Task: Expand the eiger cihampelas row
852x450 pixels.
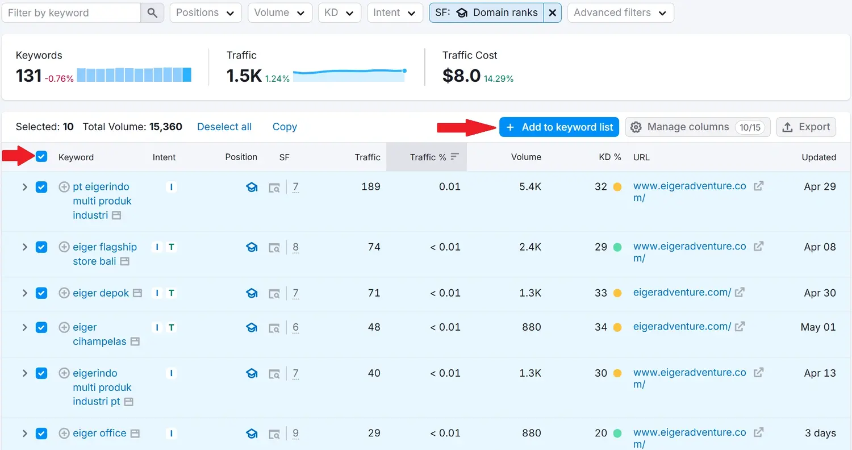Action: 24,327
